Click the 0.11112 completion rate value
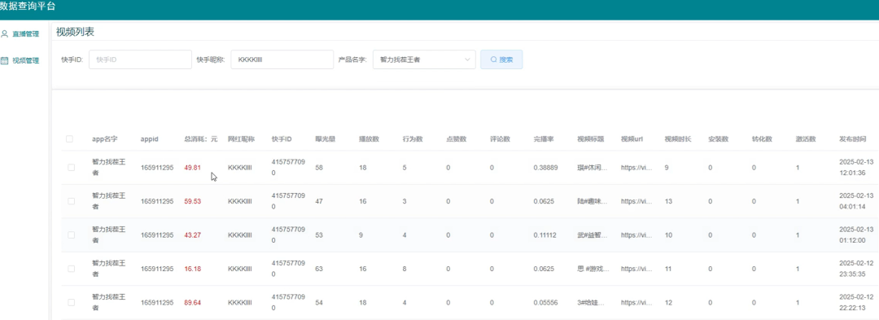Image resolution: width=879 pixels, height=320 pixels. 544,235
